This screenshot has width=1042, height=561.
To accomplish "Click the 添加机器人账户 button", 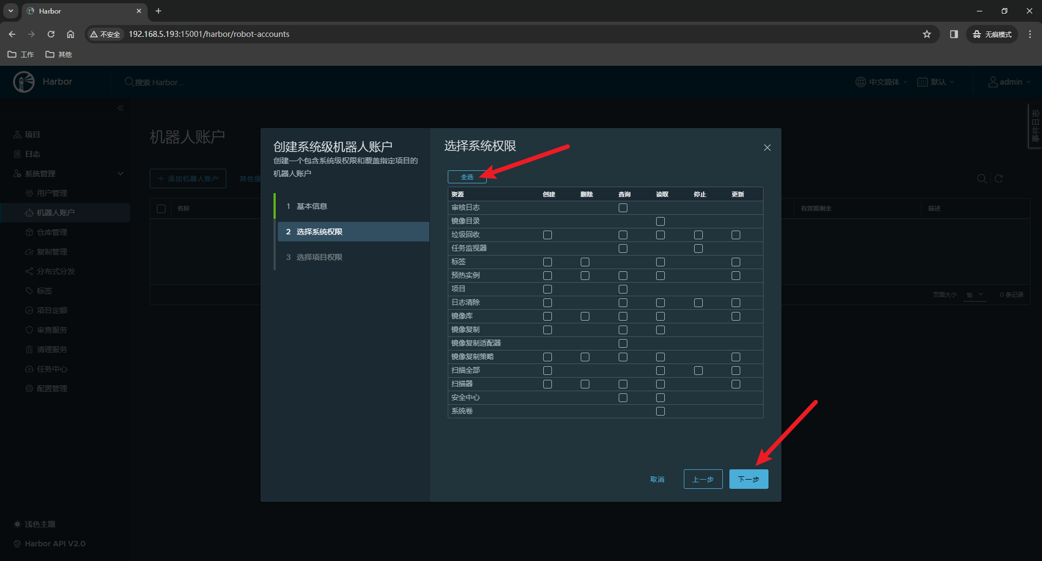I will click(188, 178).
